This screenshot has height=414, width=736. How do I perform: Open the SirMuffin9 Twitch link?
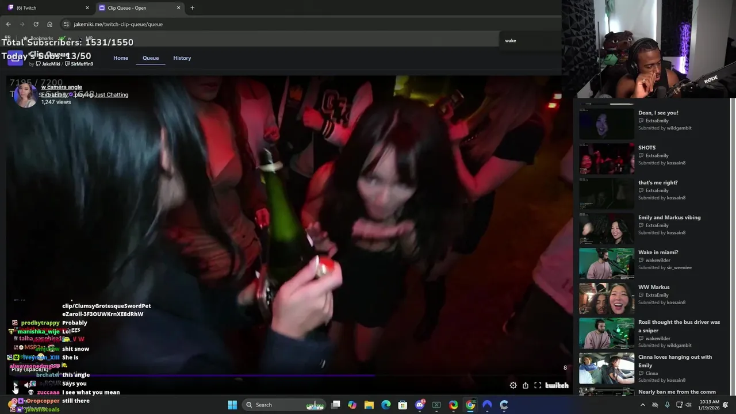(79, 64)
